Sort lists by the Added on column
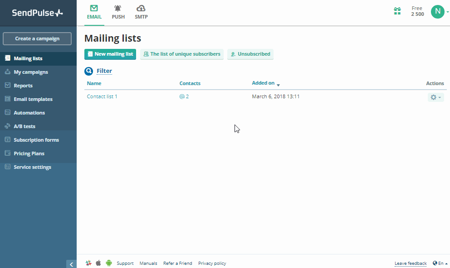Viewport: 450px width, 268px height. click(263, 83)
